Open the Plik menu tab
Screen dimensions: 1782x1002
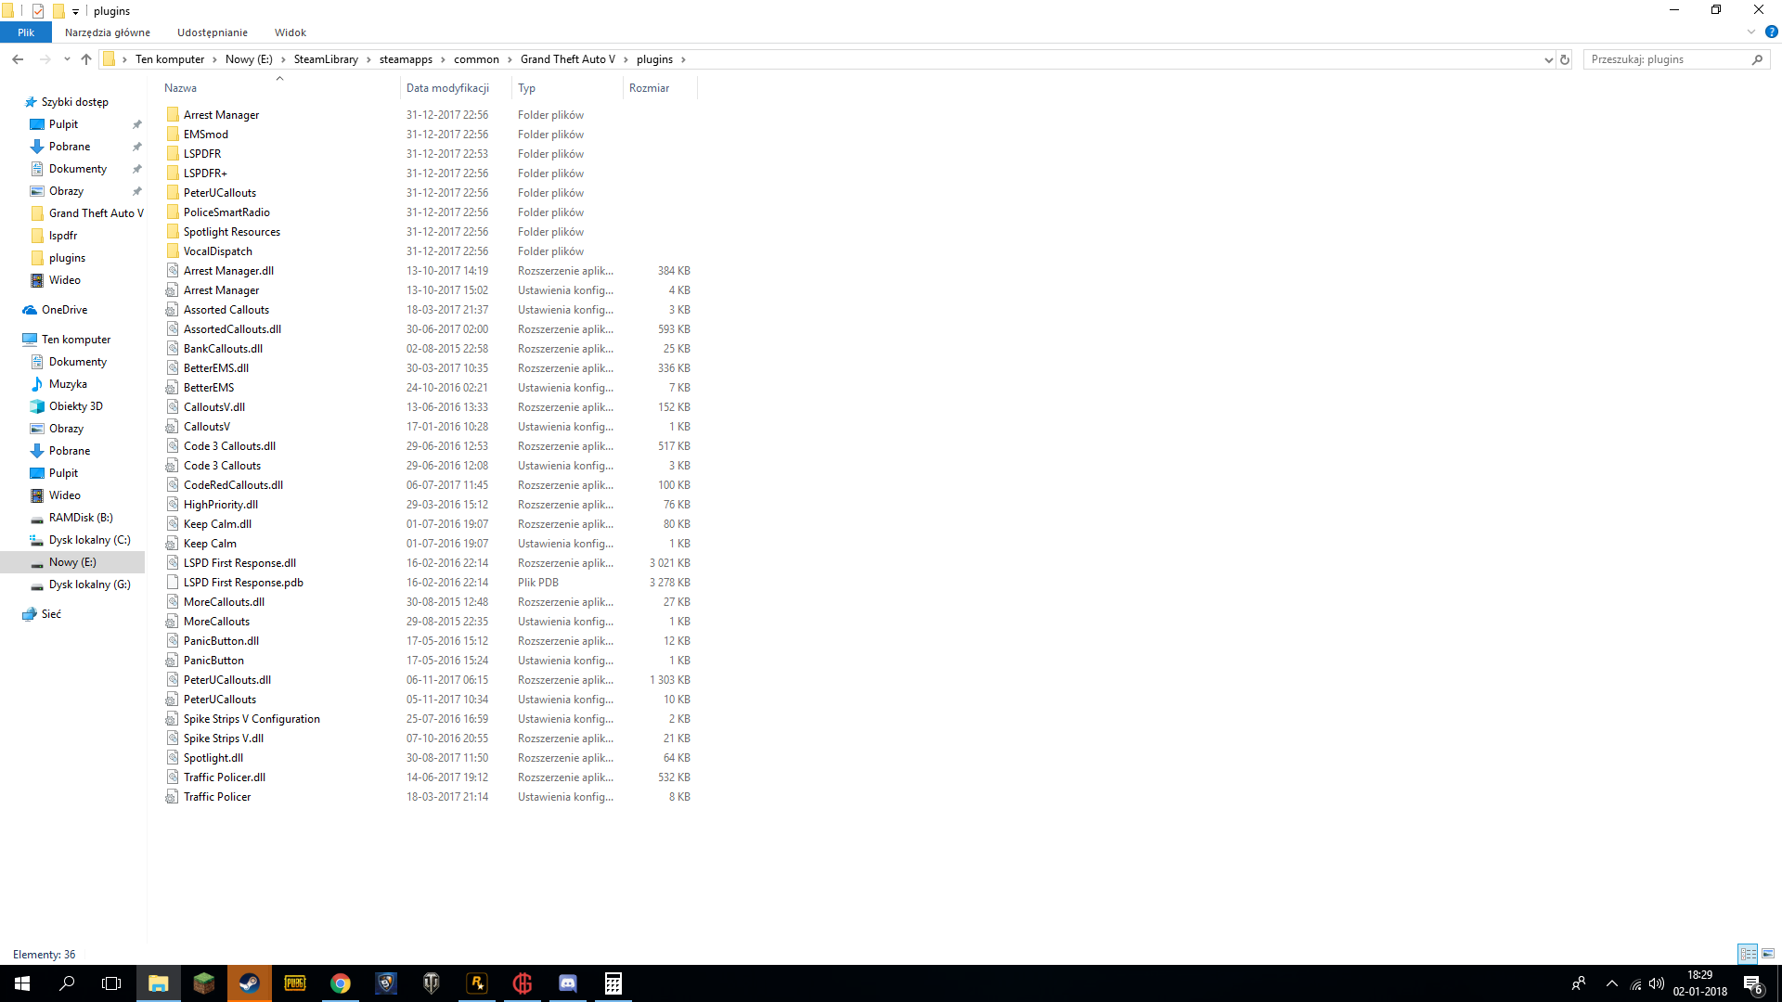tap(26, 32)
